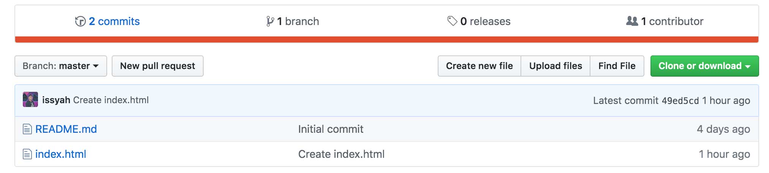
Task: Click the Find File button
Action: [x=617, y=66]
